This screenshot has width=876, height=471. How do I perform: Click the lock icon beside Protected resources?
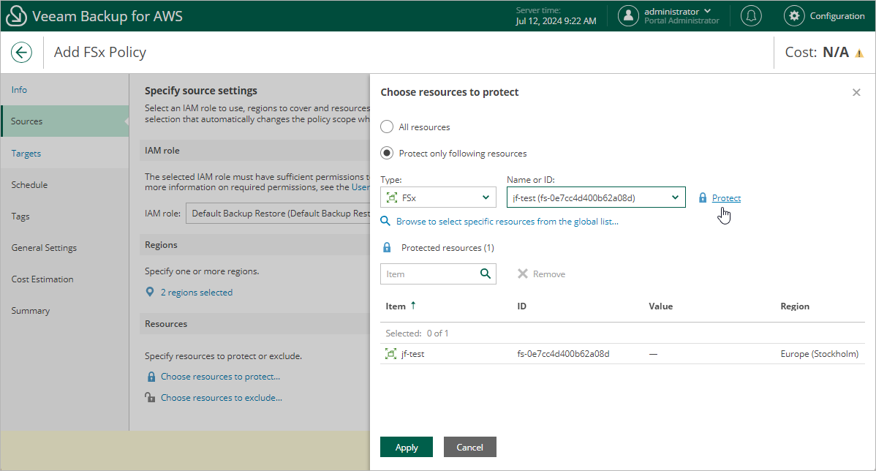click(x=387, y=247)
